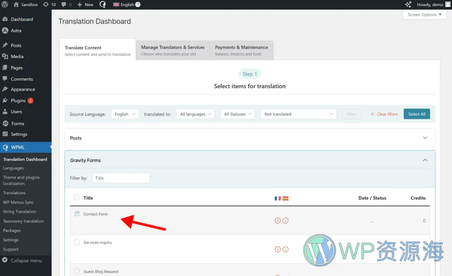Open the 10 pending updates icon
The height and width of the screenshot is (276, 452).
click(49, 4)
